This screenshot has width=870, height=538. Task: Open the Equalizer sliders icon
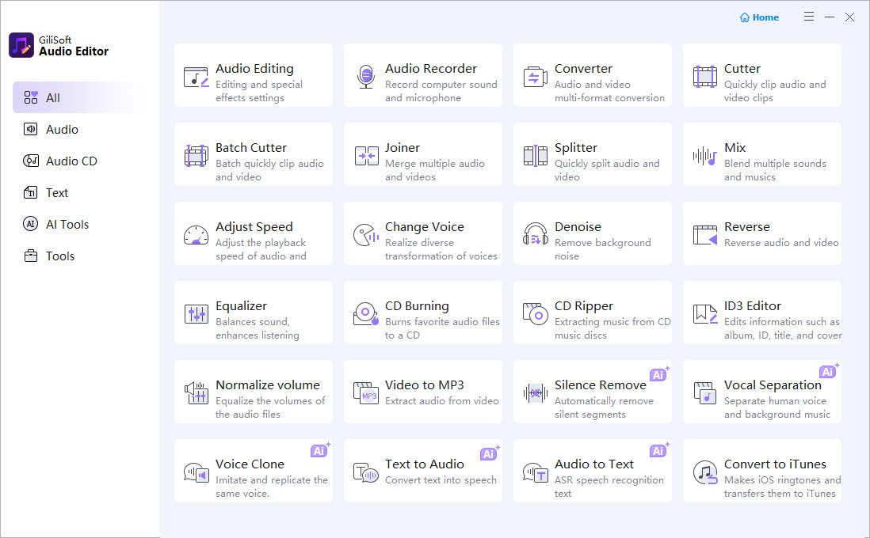pos(196,314)
